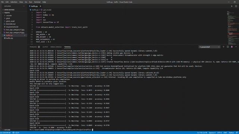Open requirements.txt in the explorer
This screenshot has width=239, height=134.
[12, 27]
